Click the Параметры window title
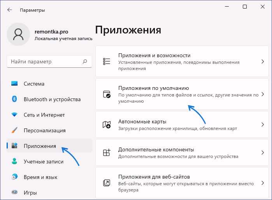The height and width of the screenshot is (200, 272). click(x=32, y=10)
